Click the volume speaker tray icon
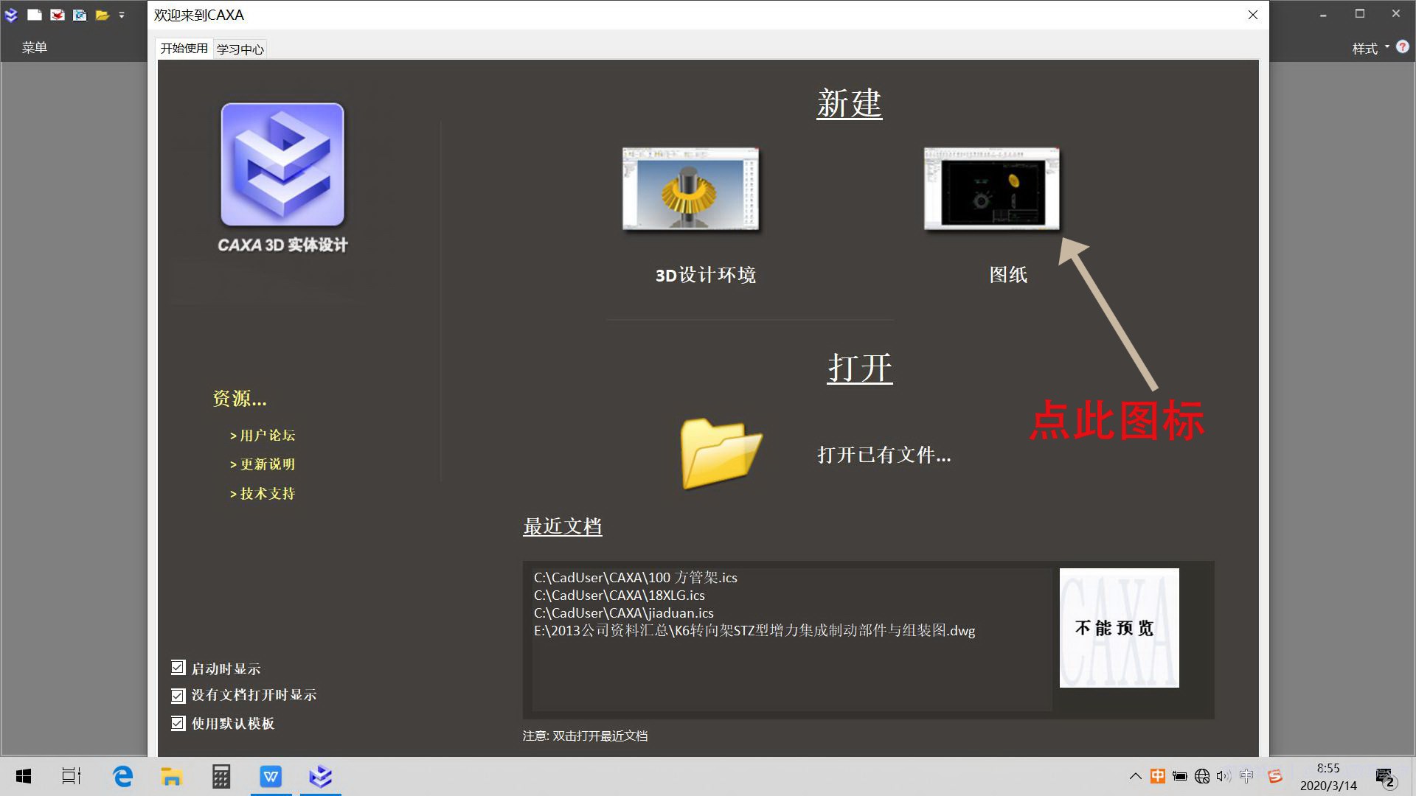Image resolution: width=1416 pixels, height=796 pixels. coord(1224,776)
